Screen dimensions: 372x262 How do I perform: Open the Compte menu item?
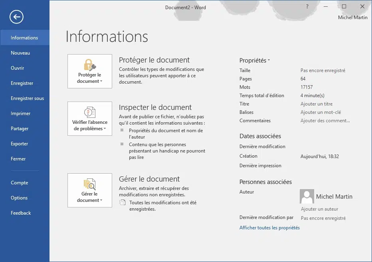click(25, 183)
